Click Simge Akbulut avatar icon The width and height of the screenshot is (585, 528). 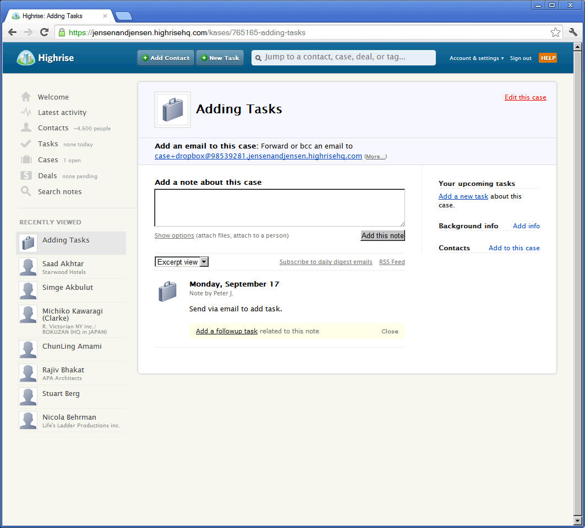pyautogui.click(x=28, y=290)
